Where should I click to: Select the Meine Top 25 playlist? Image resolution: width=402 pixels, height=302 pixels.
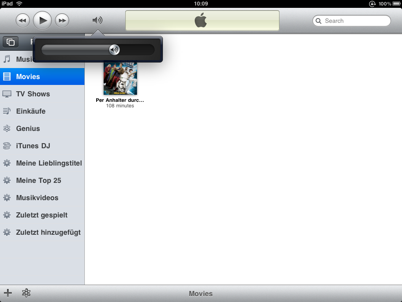point(42,180)
